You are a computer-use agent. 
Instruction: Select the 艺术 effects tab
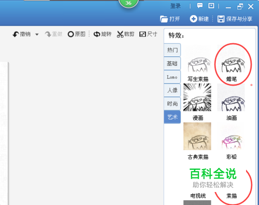(x=172, y=117)
